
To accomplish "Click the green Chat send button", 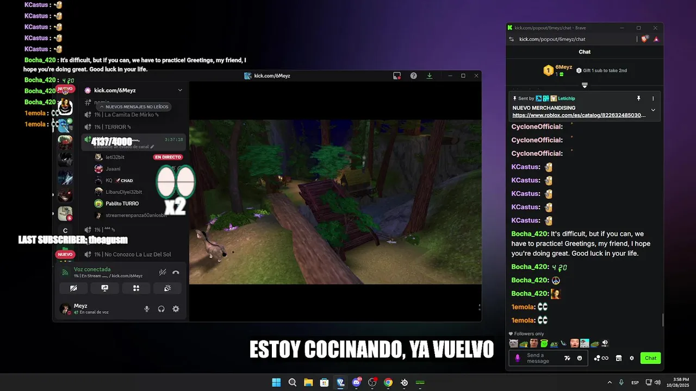I will pyautogui.click(x=651, y=358).
